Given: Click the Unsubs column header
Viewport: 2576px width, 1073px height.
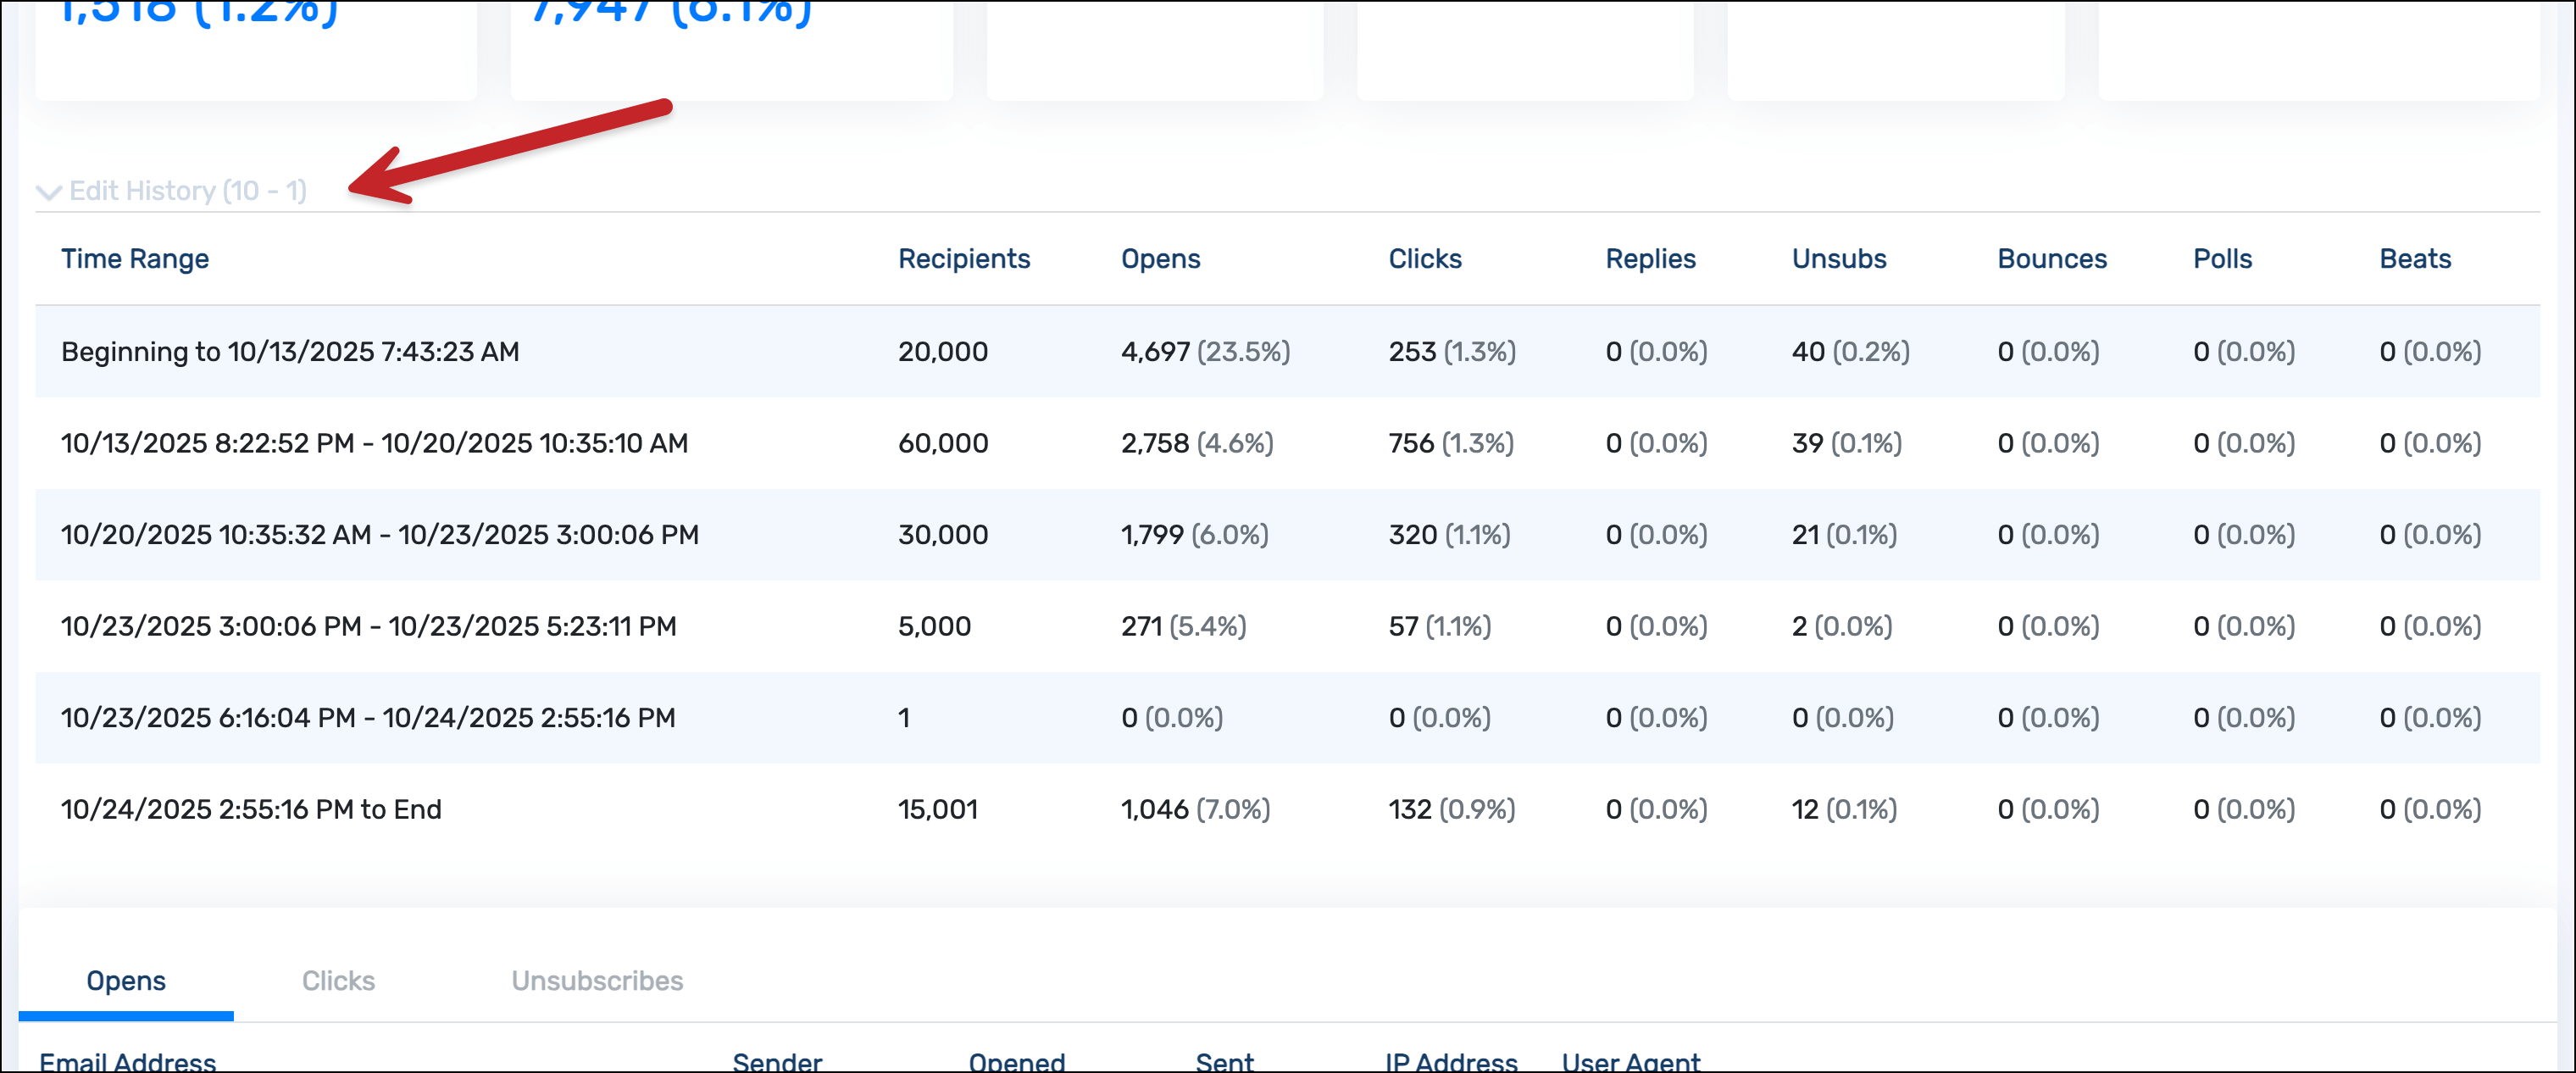Looking at the screenshot, I should tap(1838, 259).
